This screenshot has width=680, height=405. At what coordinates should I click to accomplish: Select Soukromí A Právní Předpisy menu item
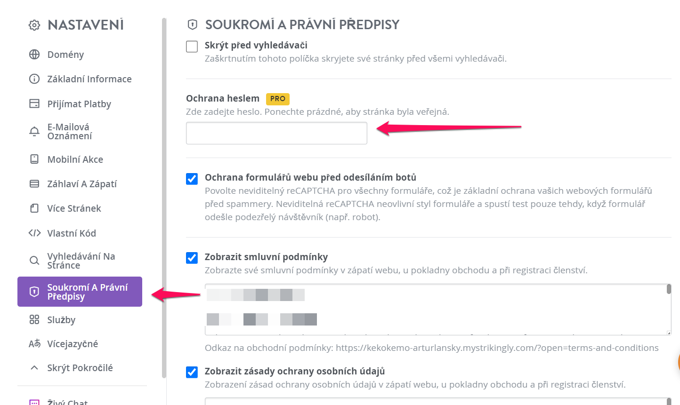[x=80, y=292]
